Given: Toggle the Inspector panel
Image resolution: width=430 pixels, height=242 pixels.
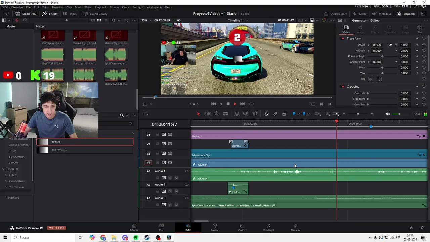Looking at the screenshot, I should coord(406,14).
